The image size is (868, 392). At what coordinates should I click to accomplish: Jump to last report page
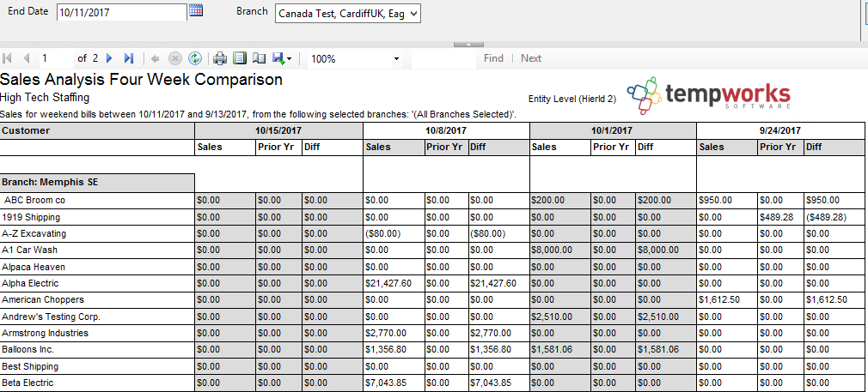click(x=128, y=58)
